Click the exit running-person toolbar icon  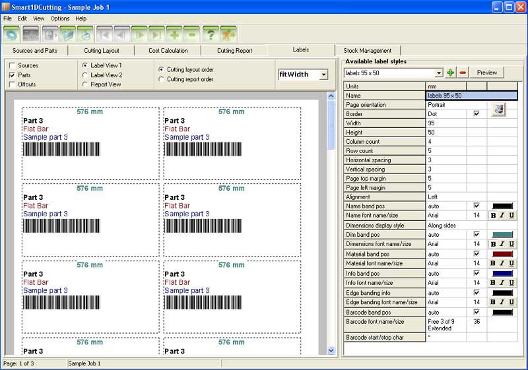coord(228,34)
